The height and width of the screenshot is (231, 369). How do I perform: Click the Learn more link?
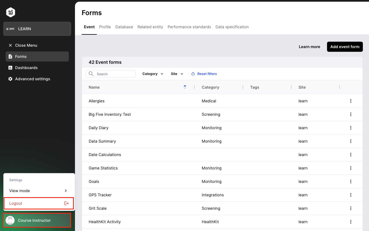[x=309, y=47]
